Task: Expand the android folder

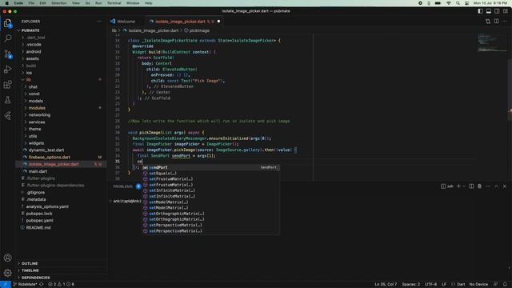Action: click(x=34, y=51)
